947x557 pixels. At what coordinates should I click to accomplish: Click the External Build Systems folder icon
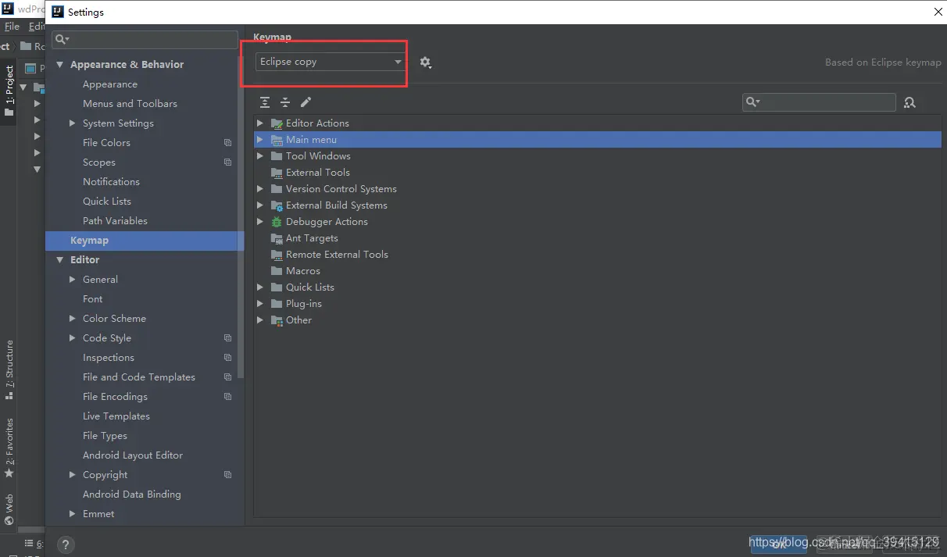tap(277, 205)
